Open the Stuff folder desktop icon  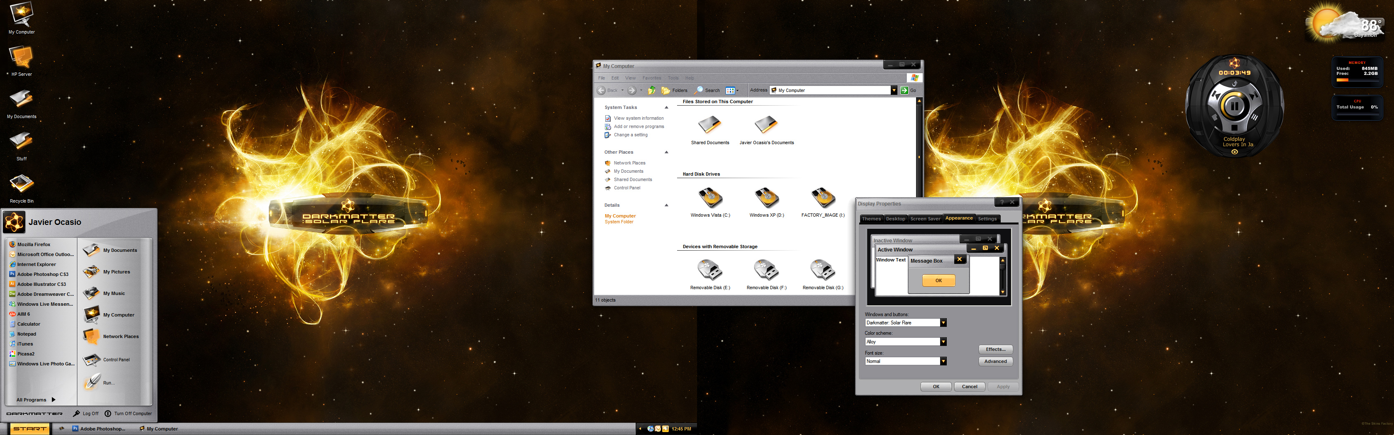[21, 145]
